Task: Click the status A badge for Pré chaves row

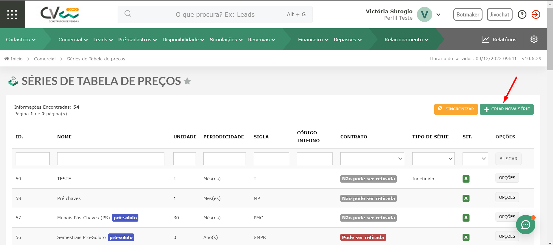Action: (x=466, y=198)
